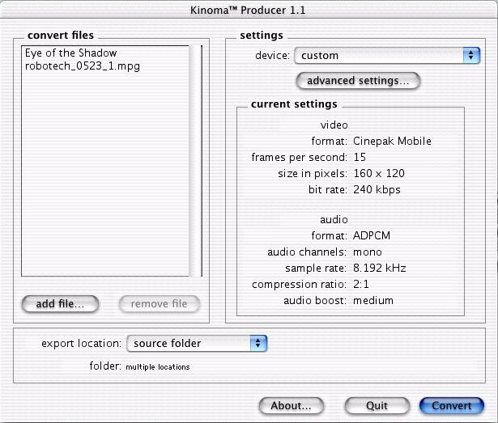The width and height of the screenshot is (498, 423).
Task: Select robotech_0523_1.mpg in the file list
Action: tap(83, 66)
